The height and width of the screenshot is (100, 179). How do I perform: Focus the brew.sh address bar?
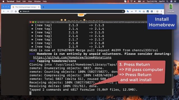[x=72, y=11]
